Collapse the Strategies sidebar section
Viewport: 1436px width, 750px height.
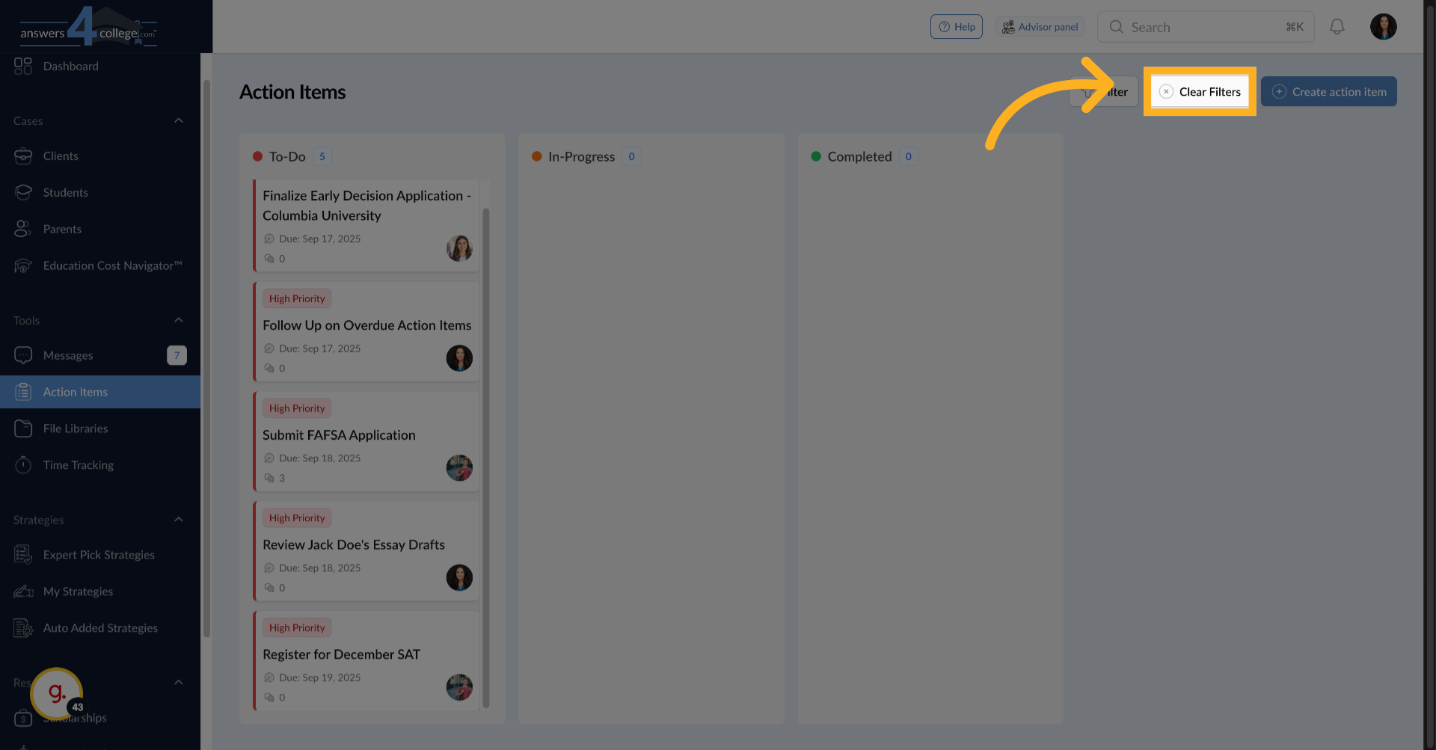click(x=178, y=520)
